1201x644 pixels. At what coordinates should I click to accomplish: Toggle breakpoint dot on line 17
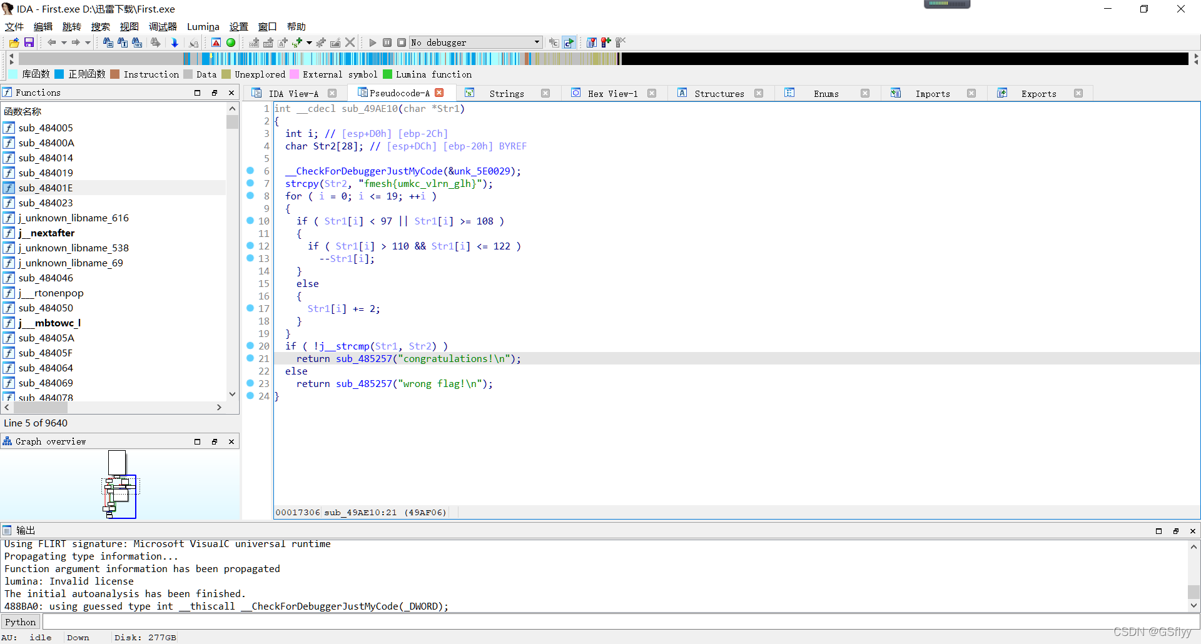pos(250,308)
